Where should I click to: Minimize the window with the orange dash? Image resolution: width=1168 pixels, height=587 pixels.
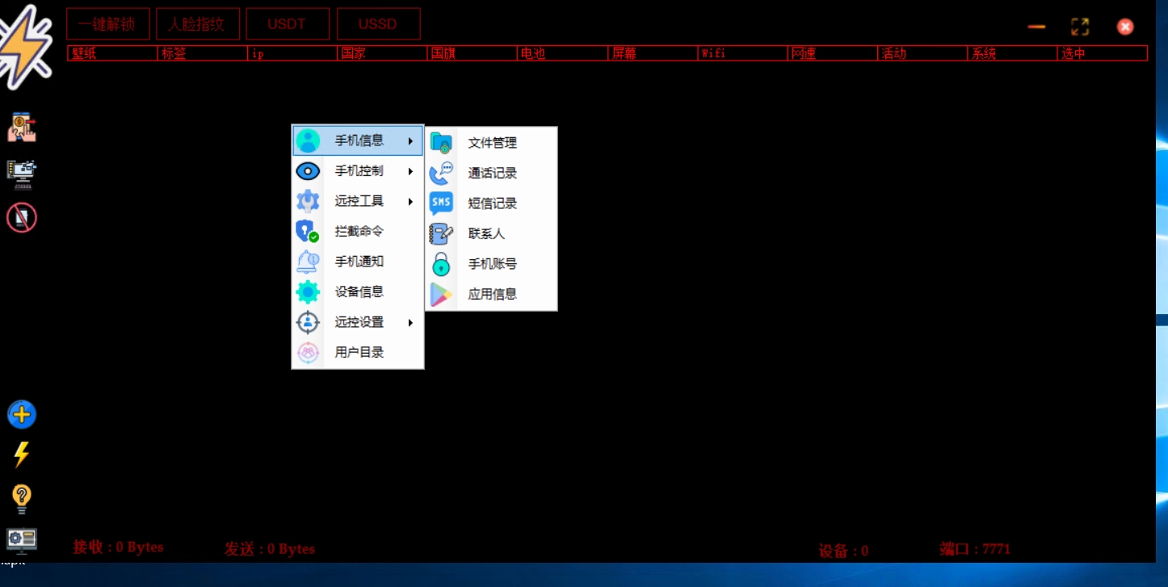click(x=1036, y=27)
